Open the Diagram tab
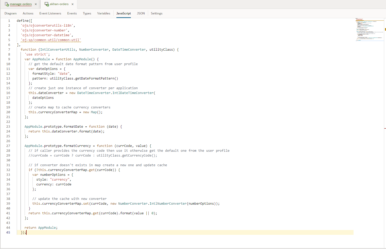This screenshot has height=249, width=386. point(11,13)
